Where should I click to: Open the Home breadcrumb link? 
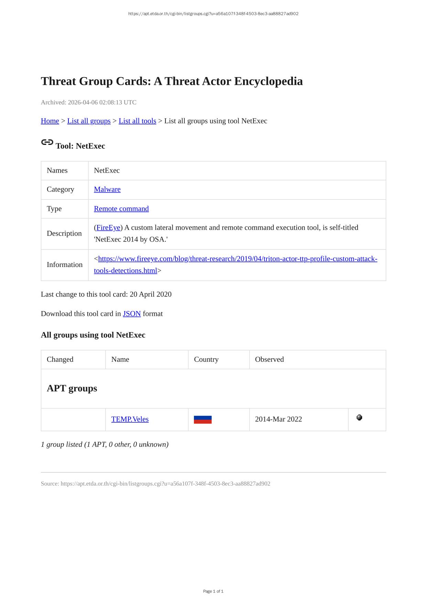[x=50, y=121]
